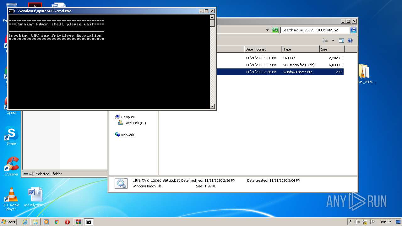The image size is (402, 226).
Task: Click the cmd window scrollbar thumb
Action: pos(212,23)
